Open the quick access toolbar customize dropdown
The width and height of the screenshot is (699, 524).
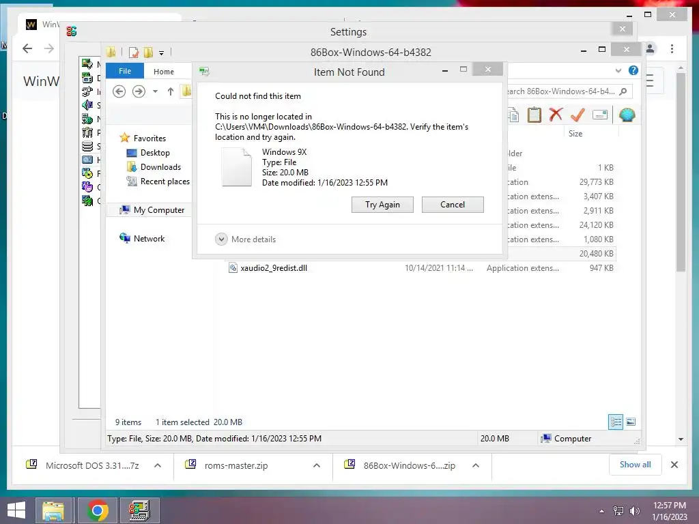click(161, 53)
